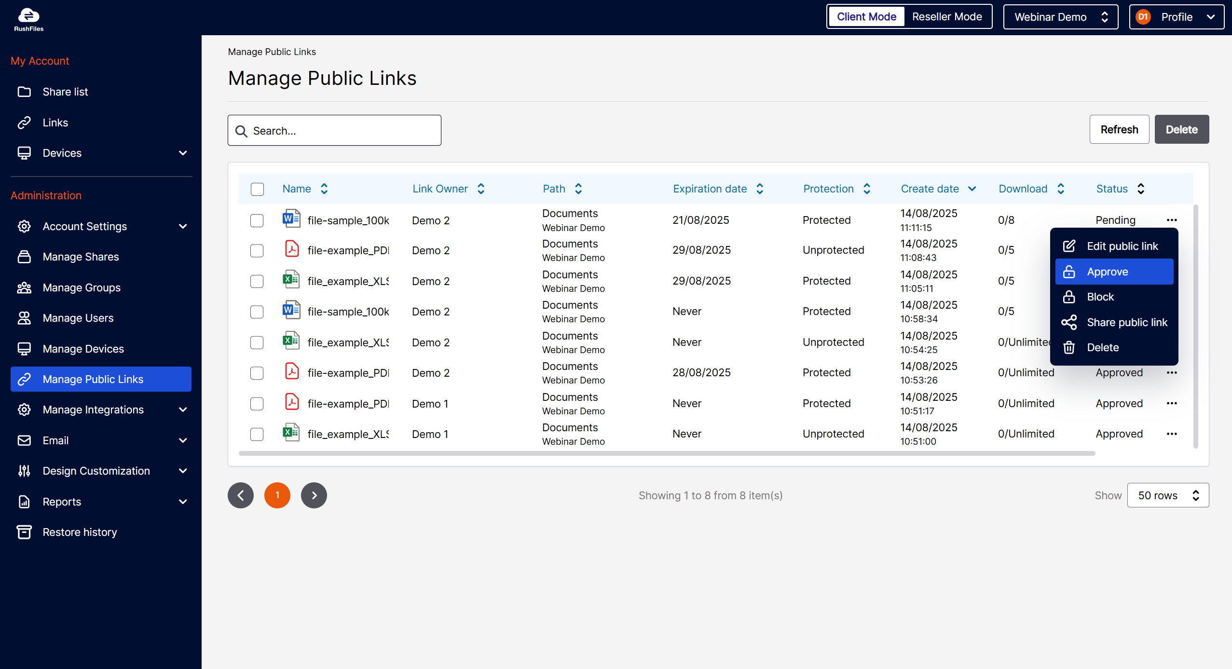Open three-dots menu for the last Approved row
The width and height of the screenshot is (1232, 669).
click(1172, 434)
